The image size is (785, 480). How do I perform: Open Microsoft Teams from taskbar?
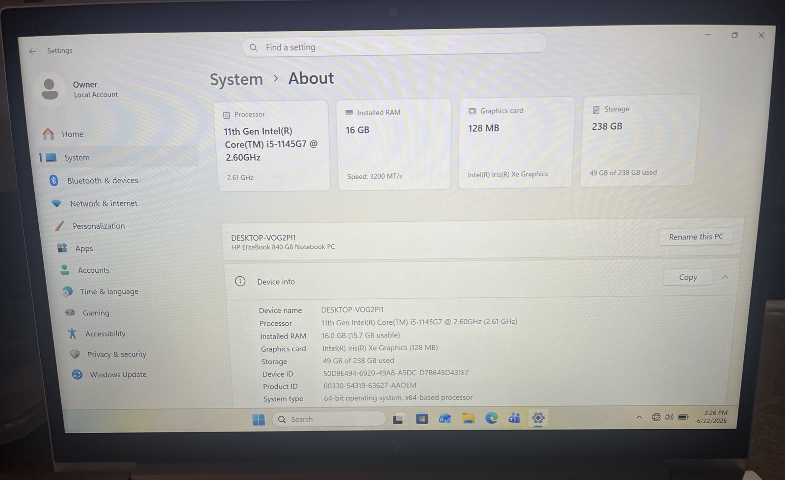coord(514,418)
